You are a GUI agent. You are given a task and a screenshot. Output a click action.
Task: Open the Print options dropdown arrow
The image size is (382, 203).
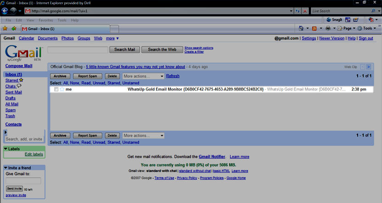334,28
